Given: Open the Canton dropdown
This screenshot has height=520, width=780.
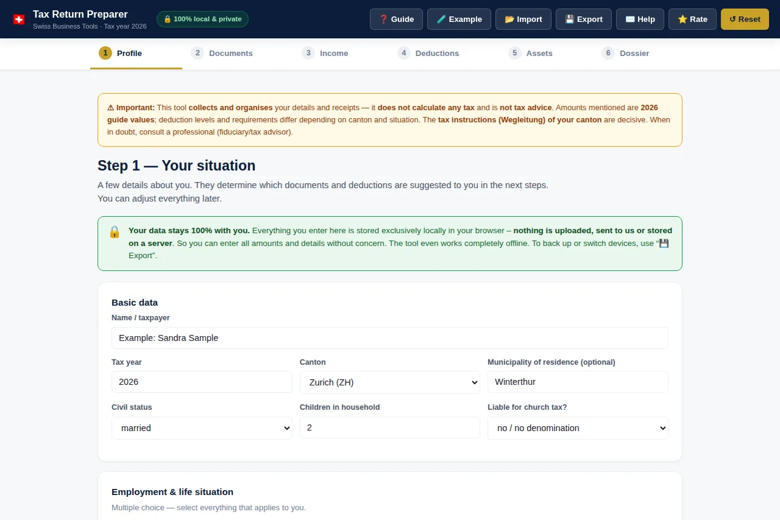Looking at the screenshot, I should pyautogui.click(x=390, y=382).
